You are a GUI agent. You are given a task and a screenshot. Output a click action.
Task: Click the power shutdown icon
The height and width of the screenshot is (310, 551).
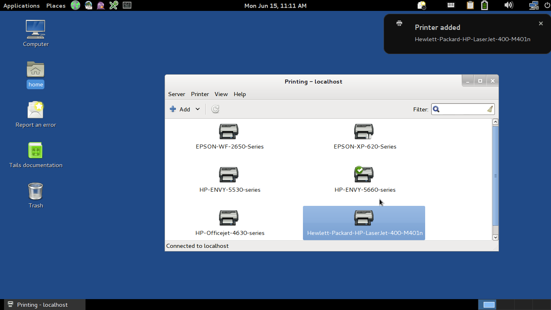(547, 5)
